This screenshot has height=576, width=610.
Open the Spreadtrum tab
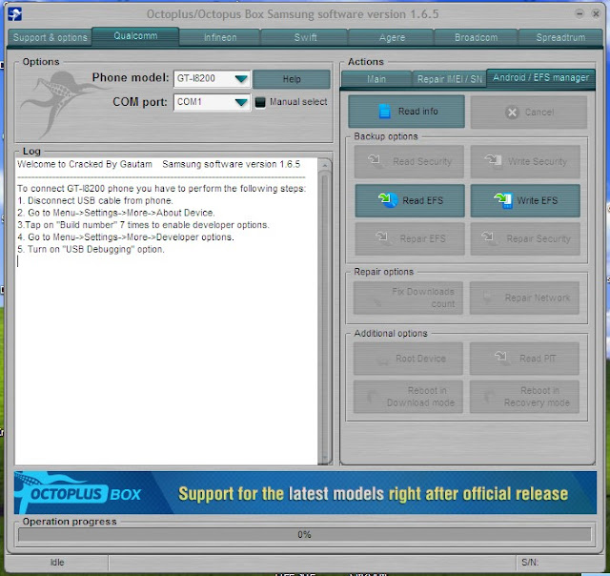click(560, 38)
